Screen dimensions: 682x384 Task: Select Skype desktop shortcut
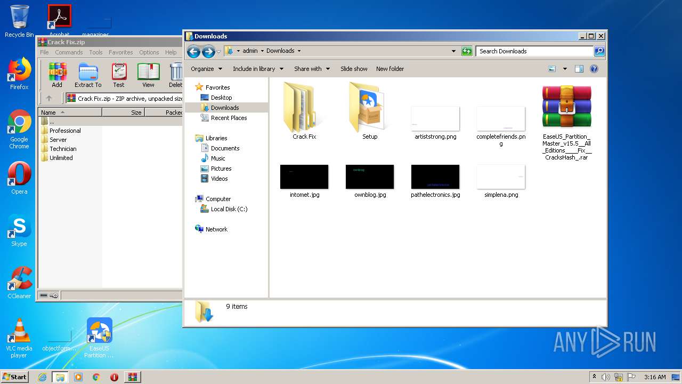point(19,230)
